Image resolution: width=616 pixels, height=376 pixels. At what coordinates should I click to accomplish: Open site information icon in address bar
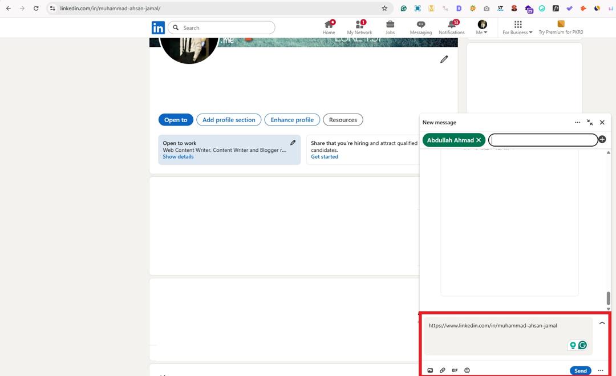pyautogui.click(x=52, y=8)
